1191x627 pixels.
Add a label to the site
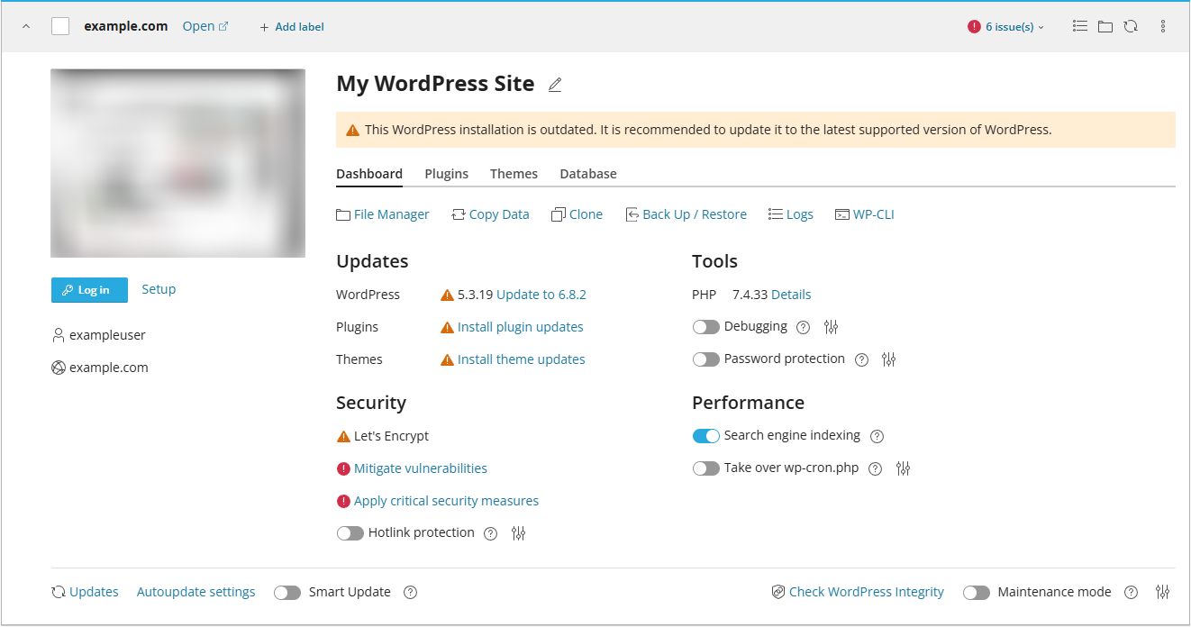click(292, 27)
